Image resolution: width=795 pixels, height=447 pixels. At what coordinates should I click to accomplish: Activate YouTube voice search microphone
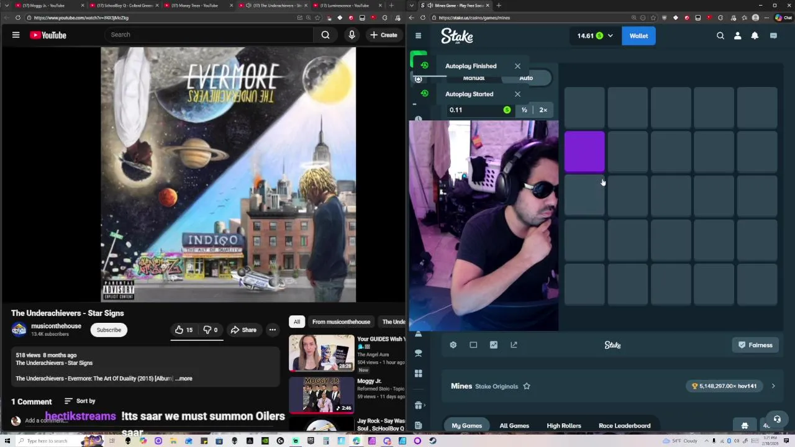pyautogui.click(x=352, y=35)
